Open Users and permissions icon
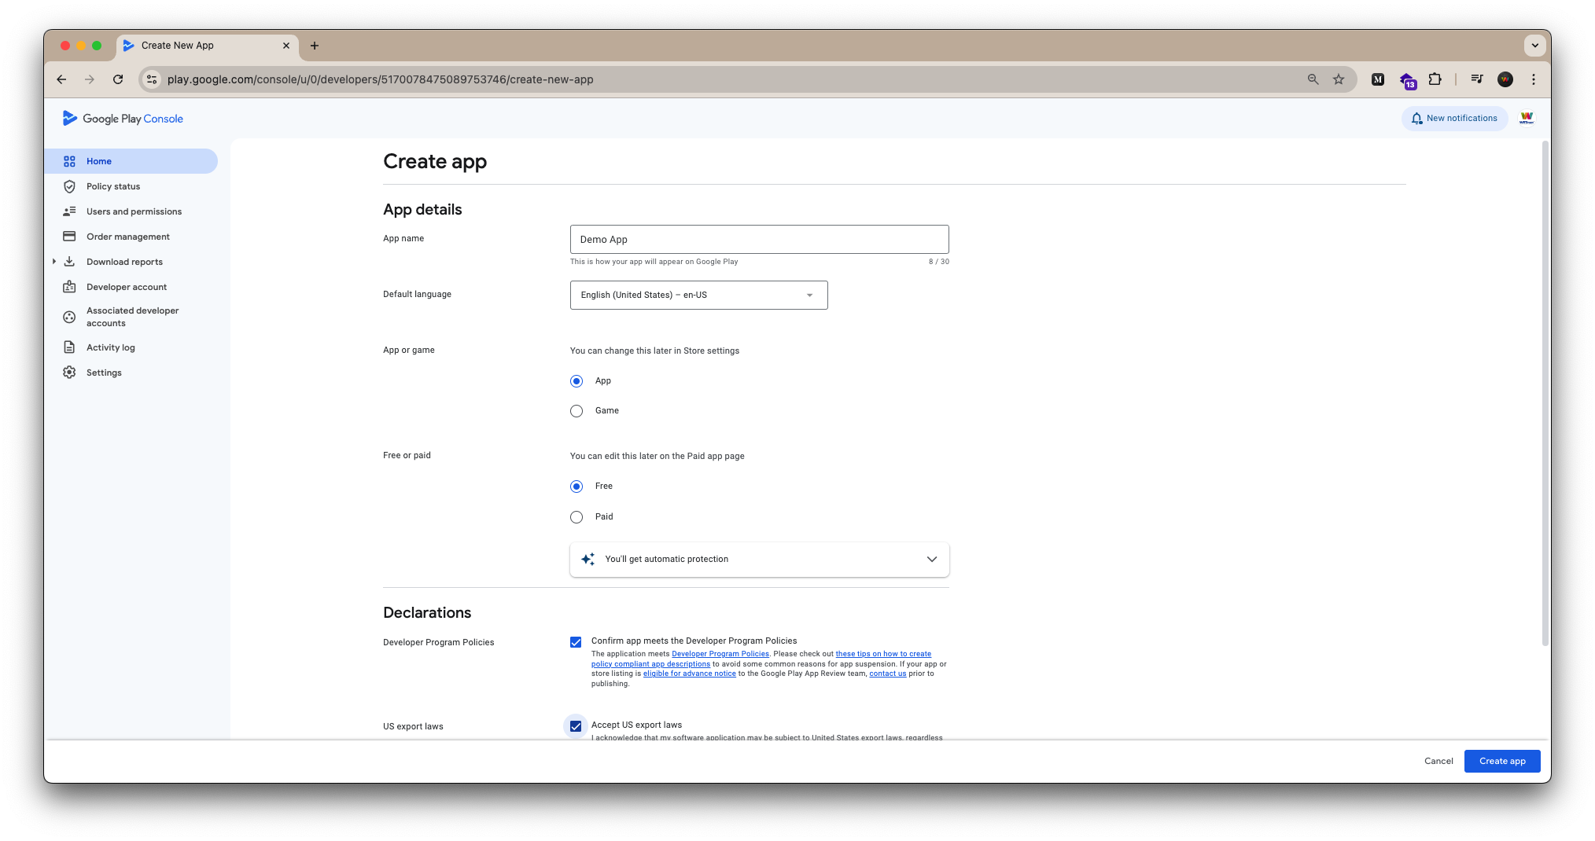Screen dimensions: 1595x841 [69, 211]
